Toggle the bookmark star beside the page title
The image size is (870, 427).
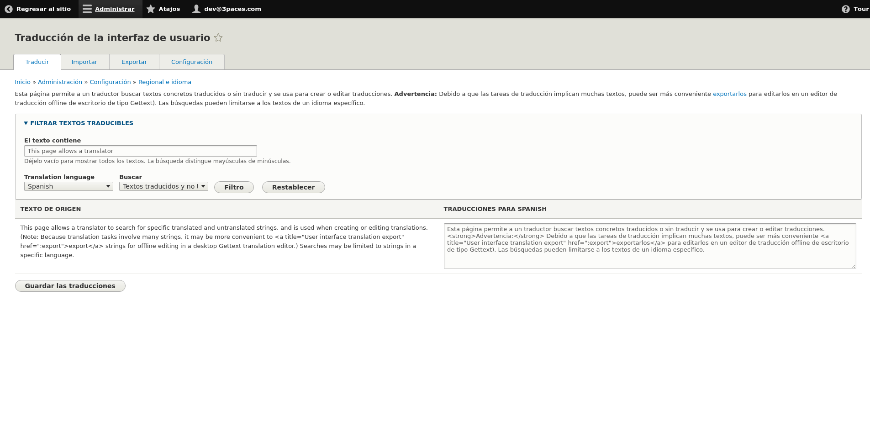pos(218,38)
